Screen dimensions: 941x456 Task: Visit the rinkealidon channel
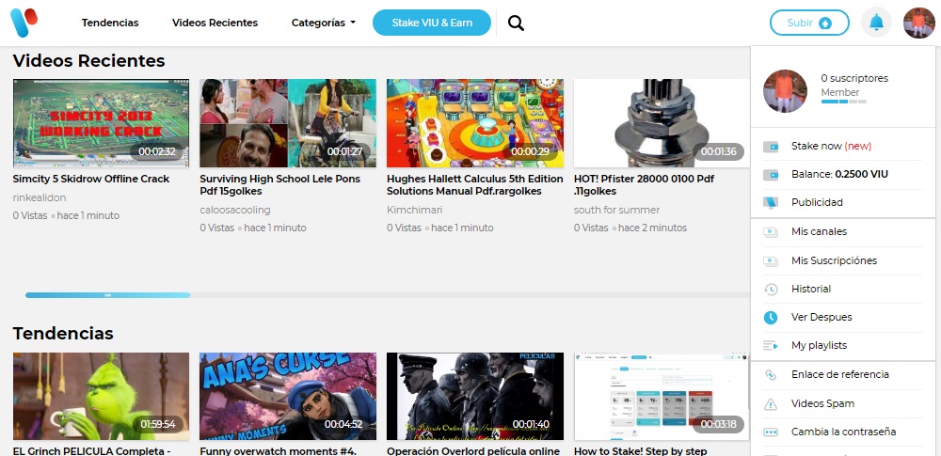[x=40, y=198]
